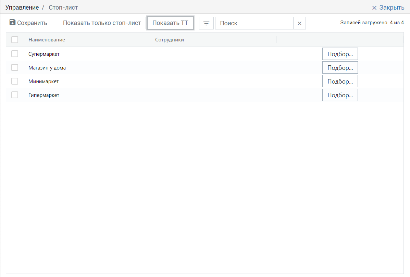
Task: Sort by Сотрудники column header
Action: (x=170, y=40)
